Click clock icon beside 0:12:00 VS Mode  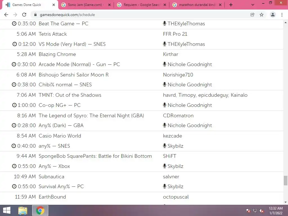pyautogui.click(x=15, y=44)
